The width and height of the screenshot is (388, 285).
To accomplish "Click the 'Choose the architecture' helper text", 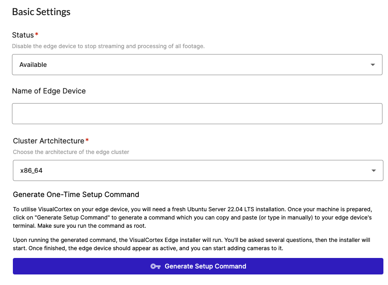I will tap(71, 152).
